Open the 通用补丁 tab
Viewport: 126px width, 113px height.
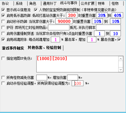point(50,4)
